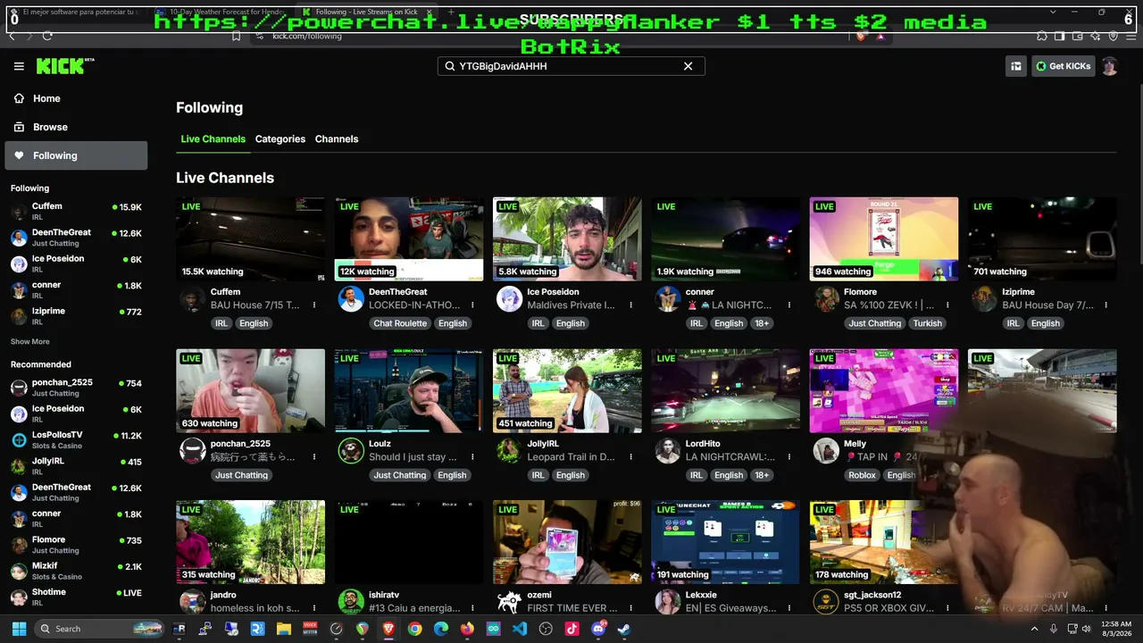Open the taskbar Search box
This screenshot has width=1143, height=643.
[x=100, y=629]
